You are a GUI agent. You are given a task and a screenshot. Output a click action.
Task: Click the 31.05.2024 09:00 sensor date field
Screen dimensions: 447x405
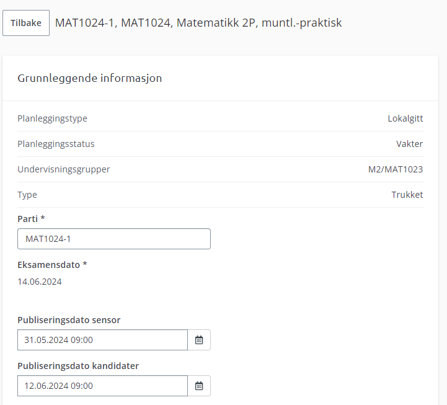click(103, 340)
